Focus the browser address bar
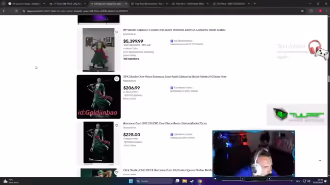 [162, 11]
